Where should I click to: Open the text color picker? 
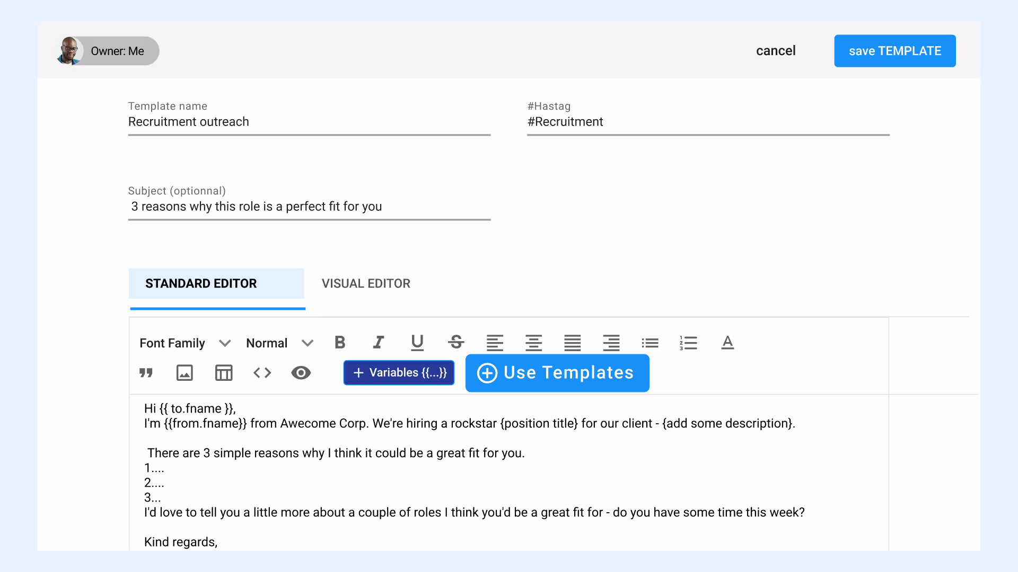[727, 343]
